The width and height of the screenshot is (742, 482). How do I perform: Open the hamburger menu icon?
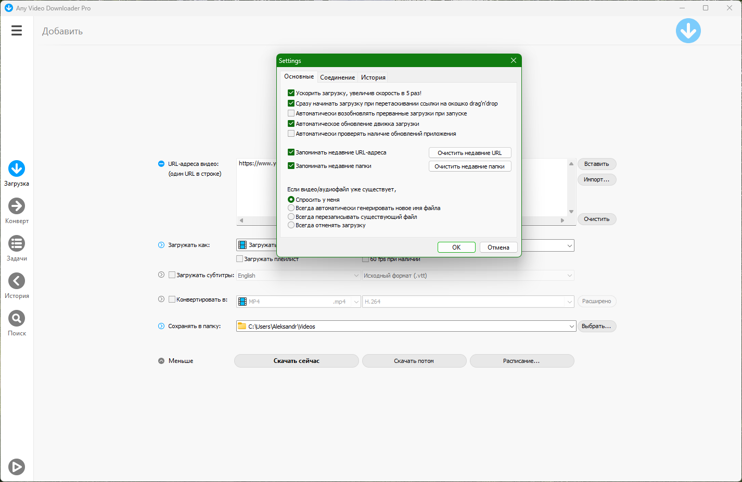(17, 31)
